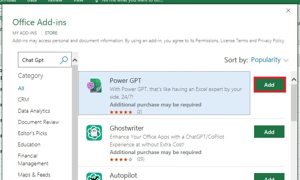Click the Ghostwriter star rating
300x180 pixels.
tap(121, 159)
